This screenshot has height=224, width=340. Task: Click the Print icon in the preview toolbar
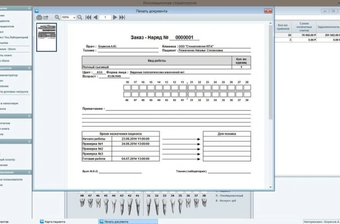(39, 18)
